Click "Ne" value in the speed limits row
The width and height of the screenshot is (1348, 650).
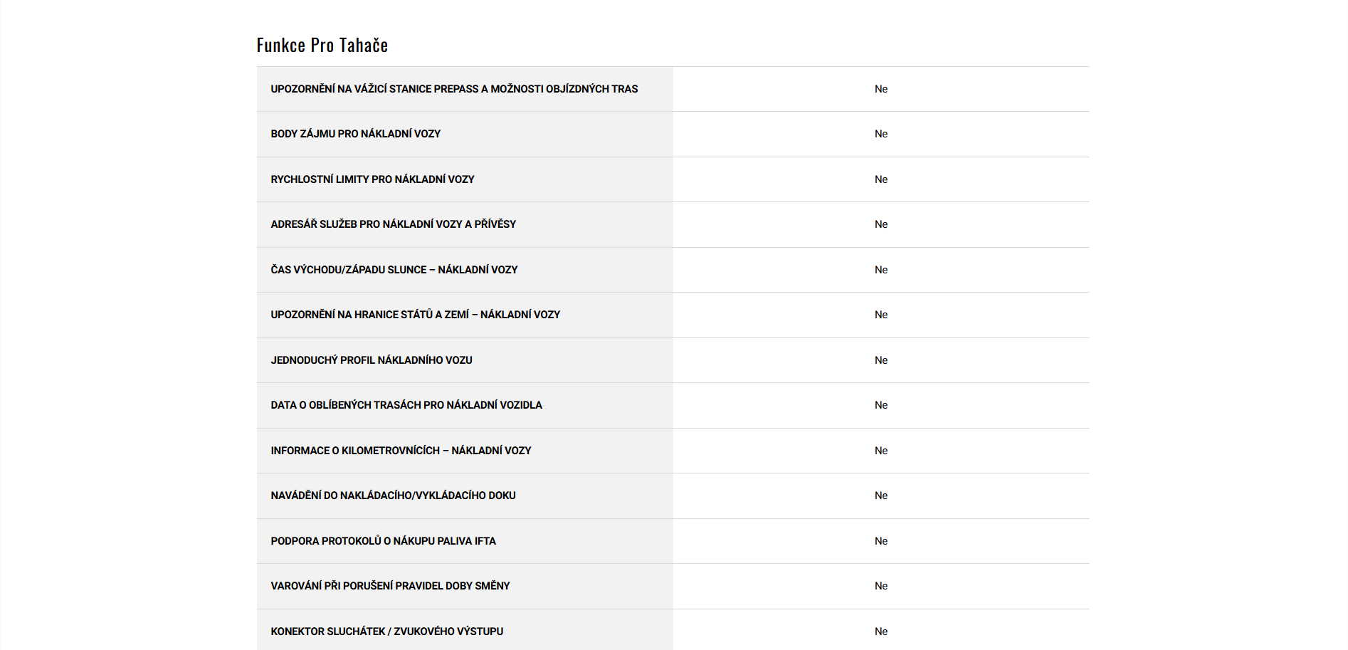tap(880, 179)
